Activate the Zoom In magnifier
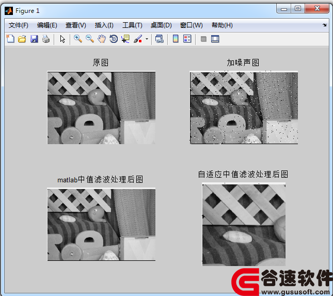 78,39
